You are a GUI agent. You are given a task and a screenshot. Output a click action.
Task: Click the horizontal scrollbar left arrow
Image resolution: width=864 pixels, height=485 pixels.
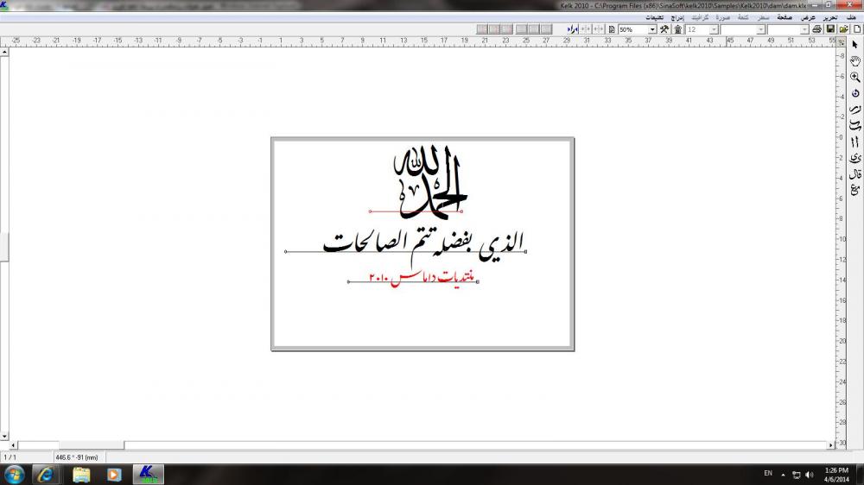click(12, 445)
